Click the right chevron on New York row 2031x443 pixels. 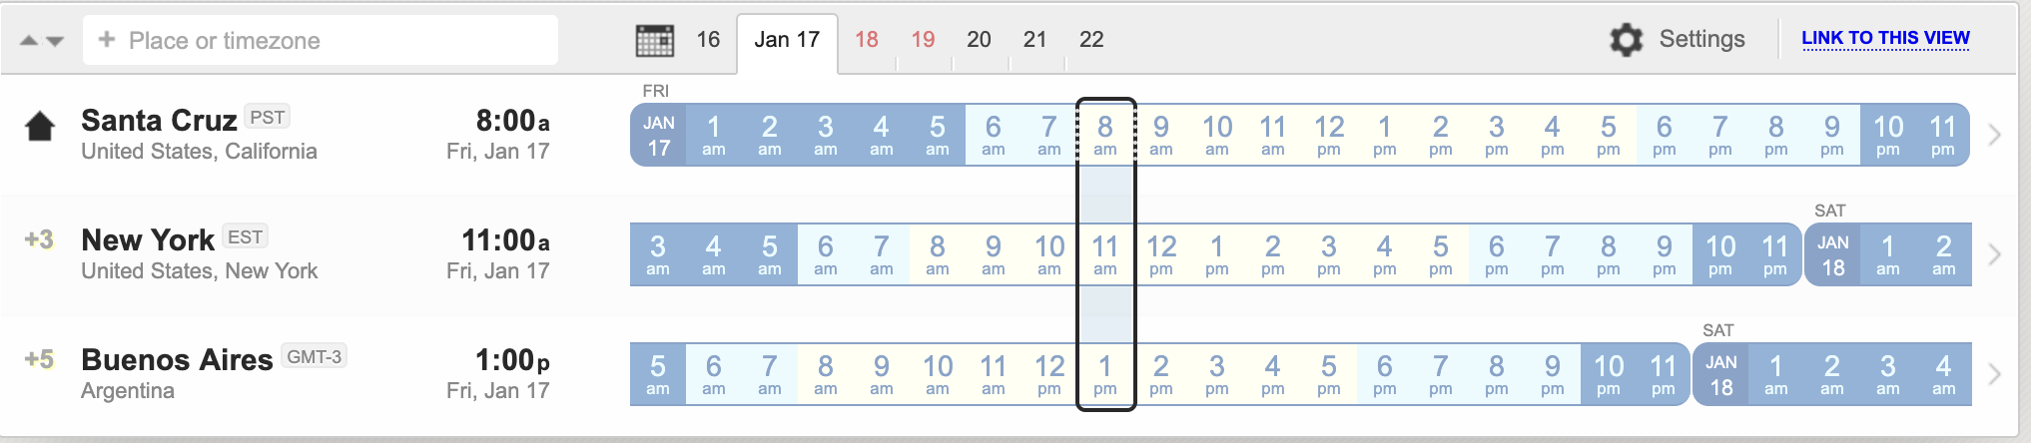pyautogui.click(x=1994, y=254)
